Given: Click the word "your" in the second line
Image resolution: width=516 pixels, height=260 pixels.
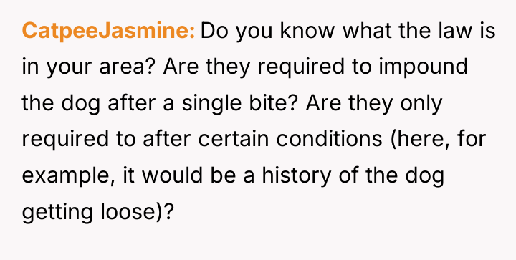Looking at the screenshot, I should pos(69,67).
